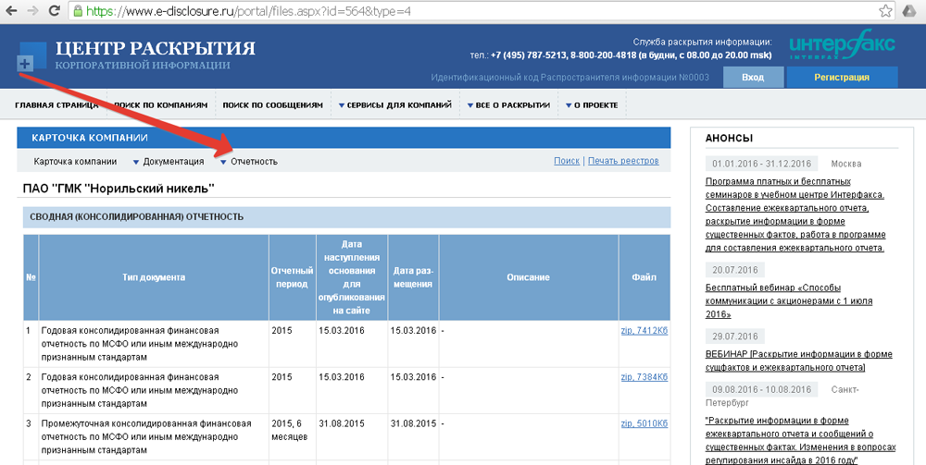Image resolution: width=926 pixels, height=465 pixels.
Task: Download the zip, 7412Кб file
Action: pyautogui.click(x=644, y=329)
